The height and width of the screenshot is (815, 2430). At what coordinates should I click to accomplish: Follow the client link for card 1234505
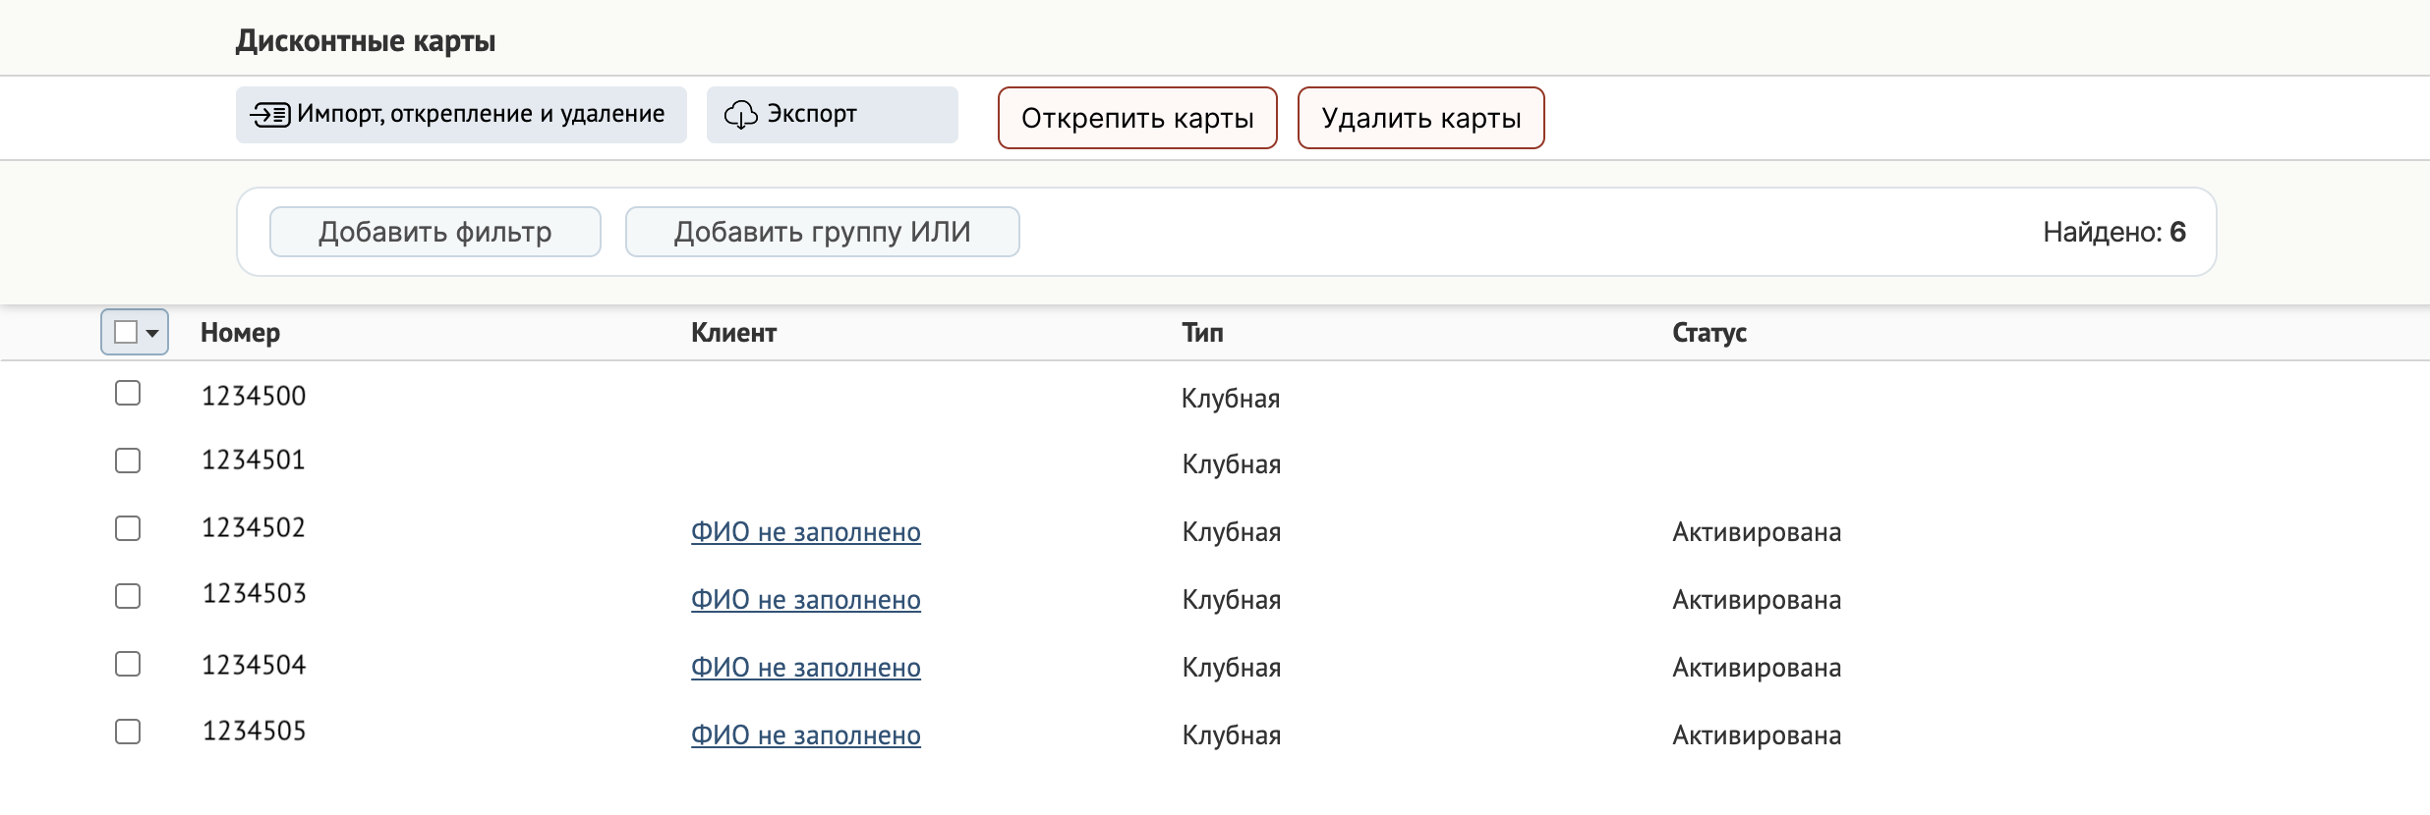(805, 735)
